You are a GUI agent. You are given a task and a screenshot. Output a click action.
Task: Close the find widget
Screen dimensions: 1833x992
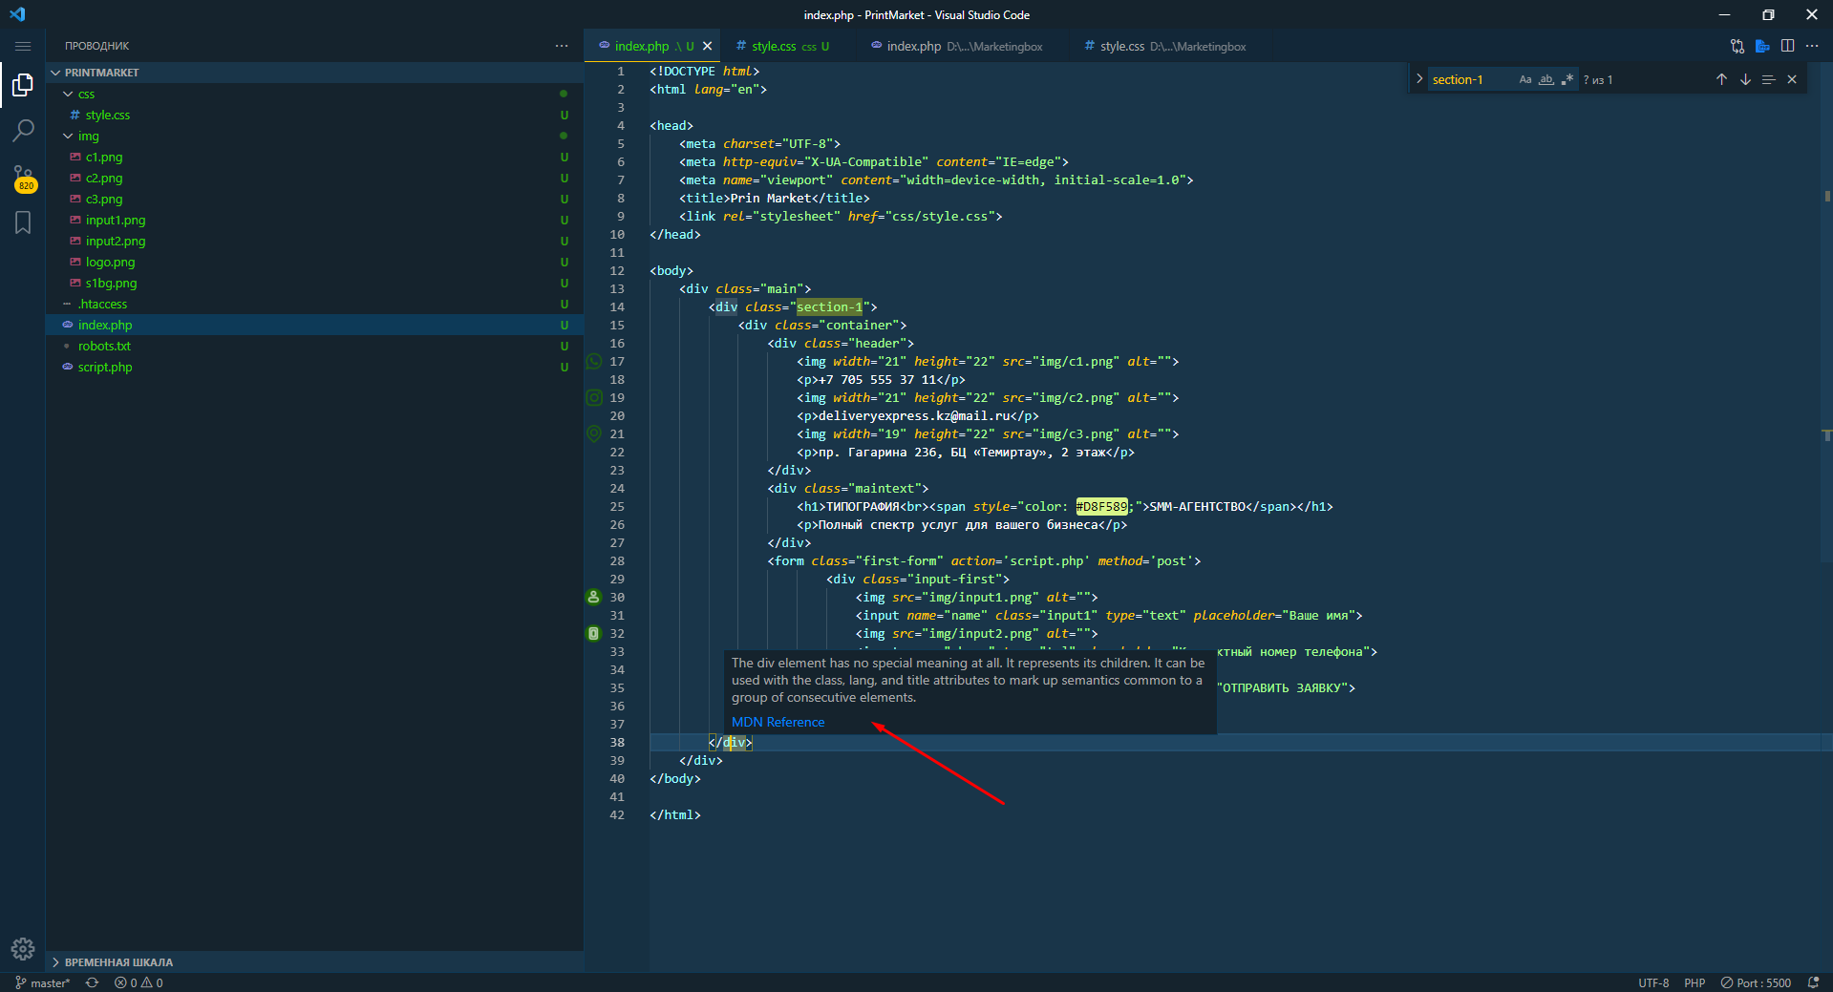pos(1792,79)
